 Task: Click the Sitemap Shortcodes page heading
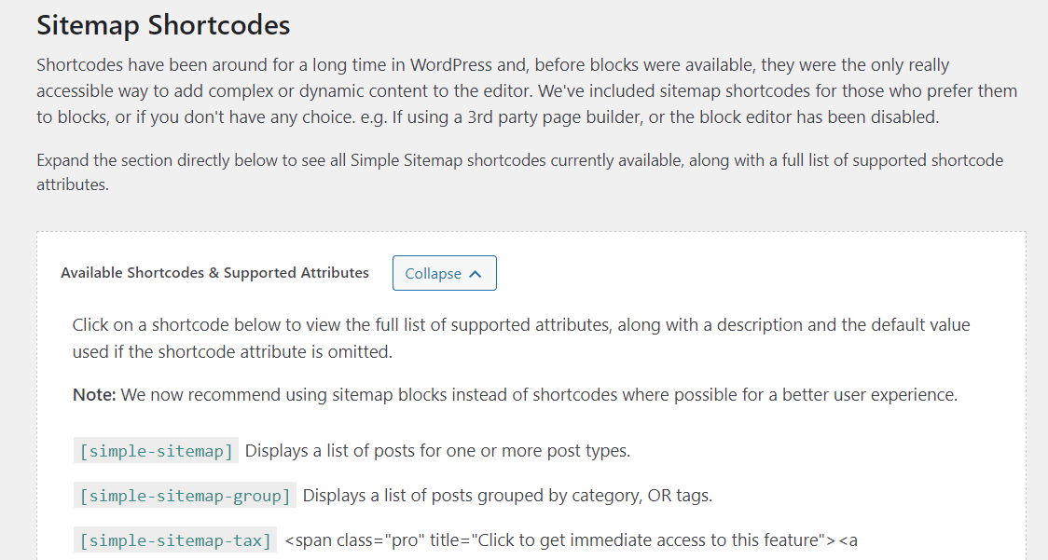[162, 25]
